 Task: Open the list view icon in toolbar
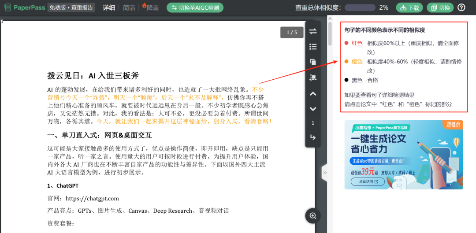pos(313,47)
